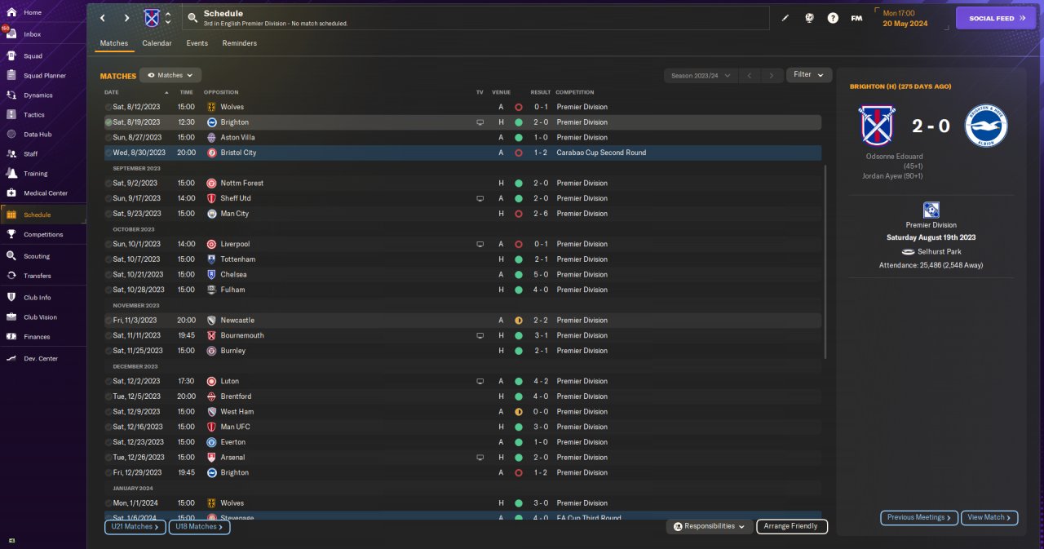Toggle the selection circle for the Liverpool match
This screenshot has width=1044, height=549.
coord(108,244)
